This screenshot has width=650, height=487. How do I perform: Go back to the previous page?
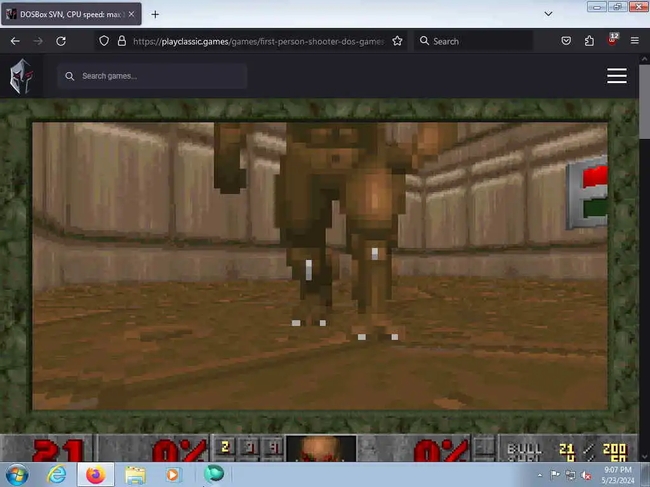[15, 41]
